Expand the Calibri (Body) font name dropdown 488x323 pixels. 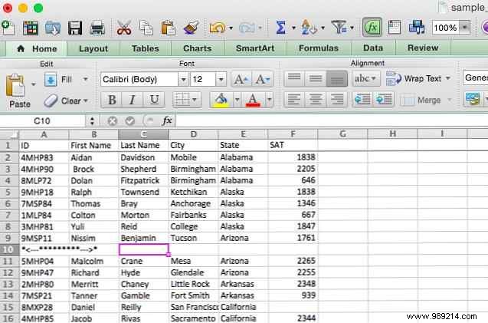(183, 80)
